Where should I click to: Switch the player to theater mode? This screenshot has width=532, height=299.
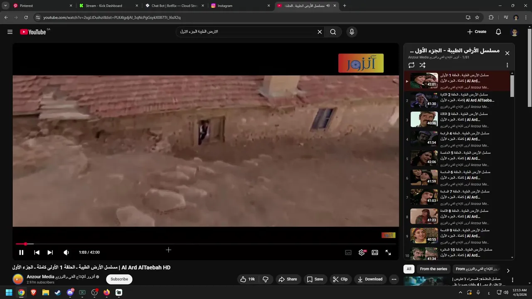[x=375, y=252]
